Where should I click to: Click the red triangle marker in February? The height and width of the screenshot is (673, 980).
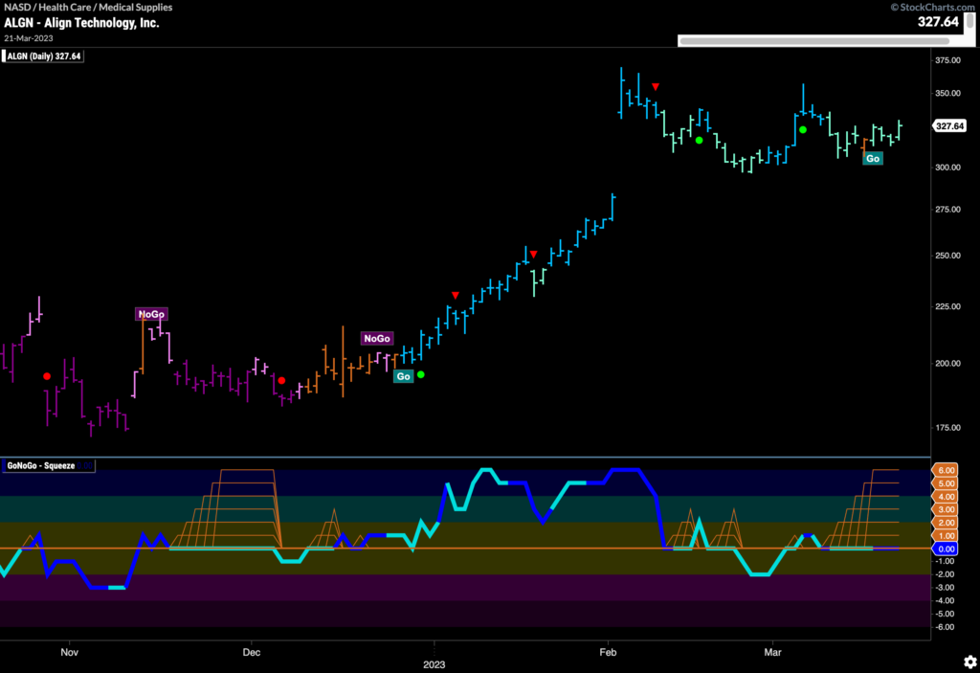pyautogui.click(x=655, y=87)
